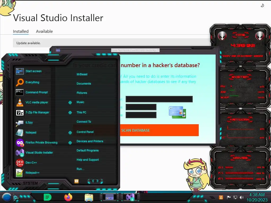The image size is (271, 203).
Task: Launch ILSpy icon
Action: pyautogui.click(x=20, y=123)
